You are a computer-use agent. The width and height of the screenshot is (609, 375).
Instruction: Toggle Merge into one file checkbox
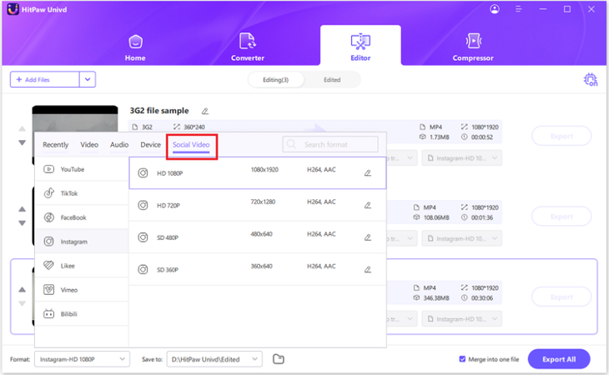(463, 359)
